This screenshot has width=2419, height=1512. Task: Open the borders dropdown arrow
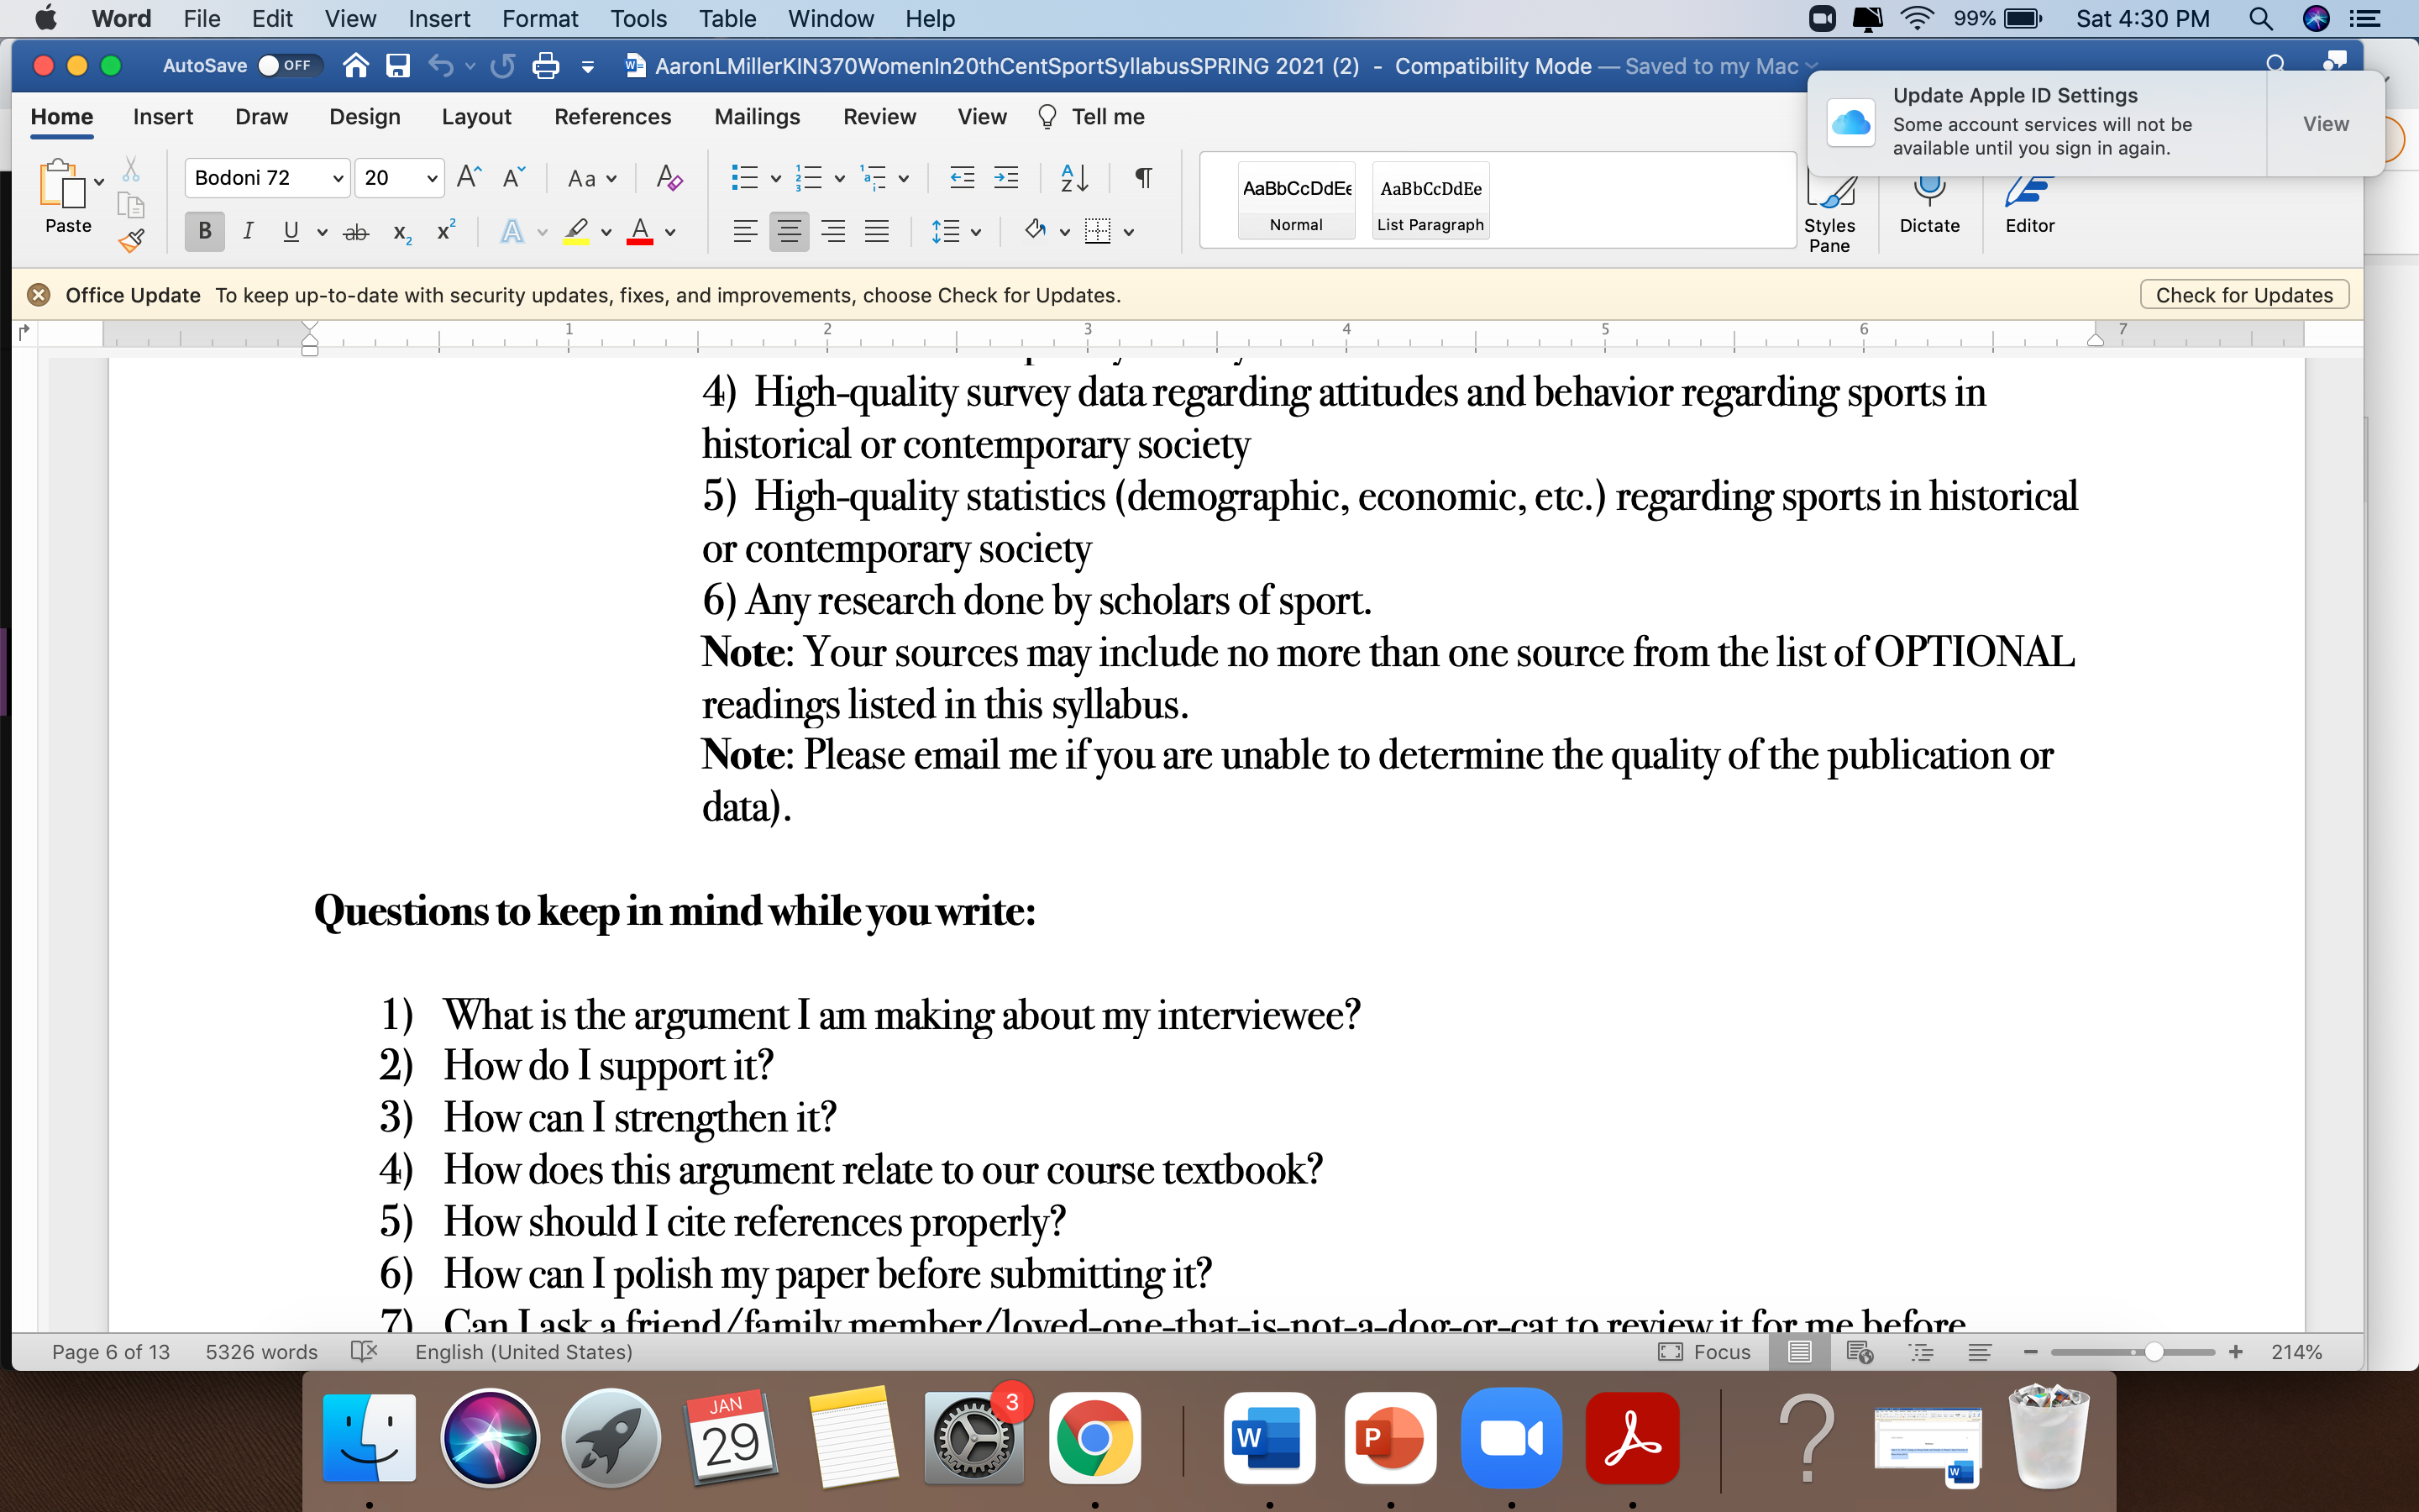1130,233
